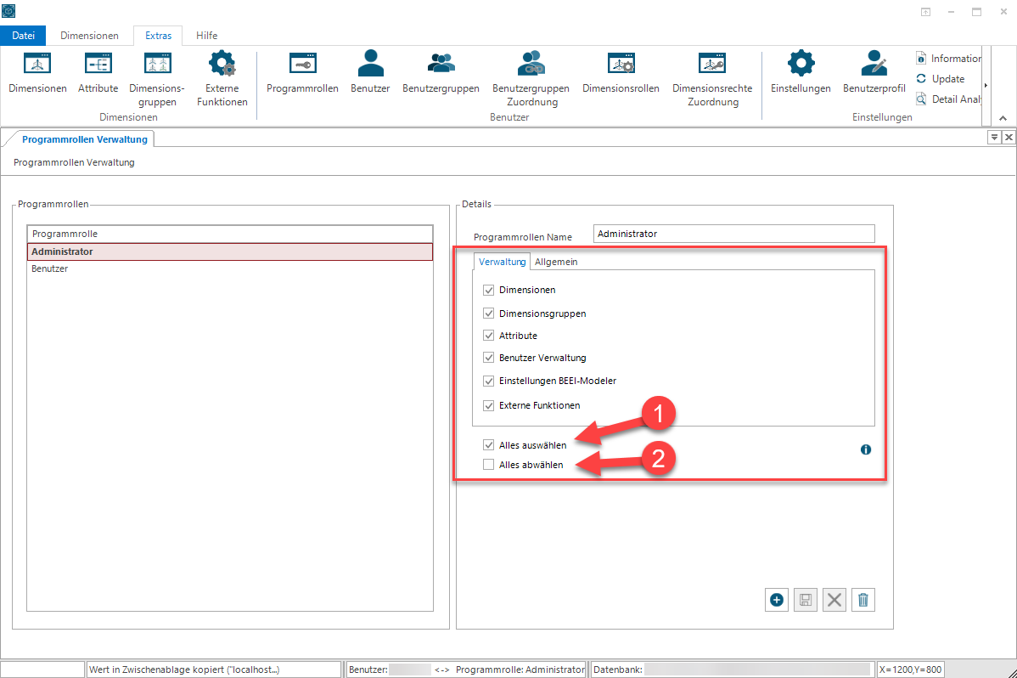Uncheck the Alles auswählen checkbox
The image size is (1017, 678).
click(488, 445)
